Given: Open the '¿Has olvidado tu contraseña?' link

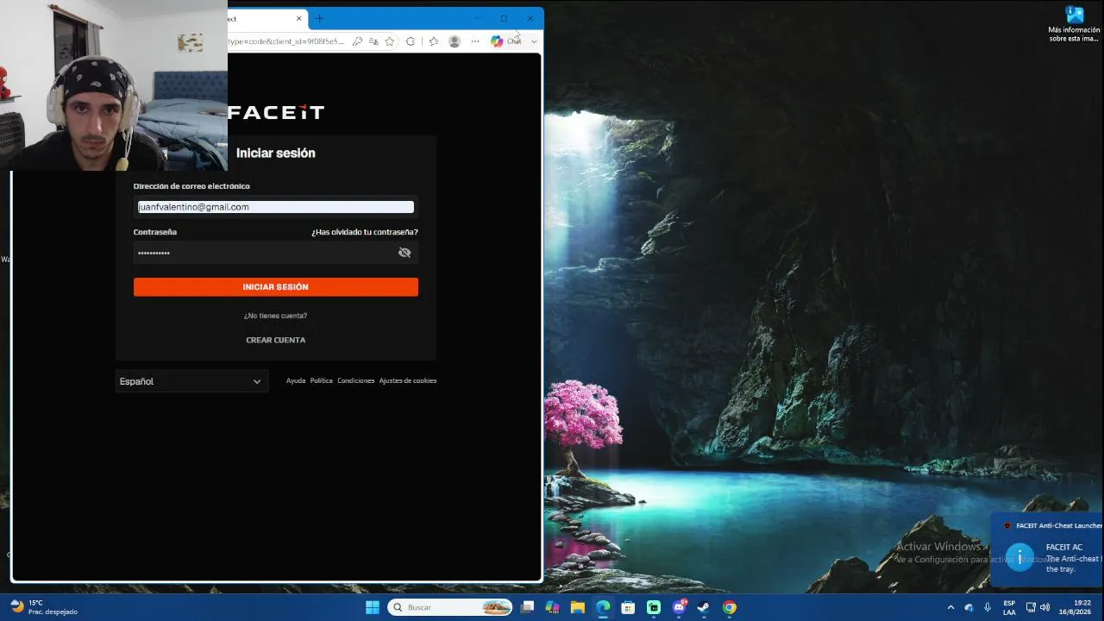Looking at the screenshot, I should [x=365, y=232].
